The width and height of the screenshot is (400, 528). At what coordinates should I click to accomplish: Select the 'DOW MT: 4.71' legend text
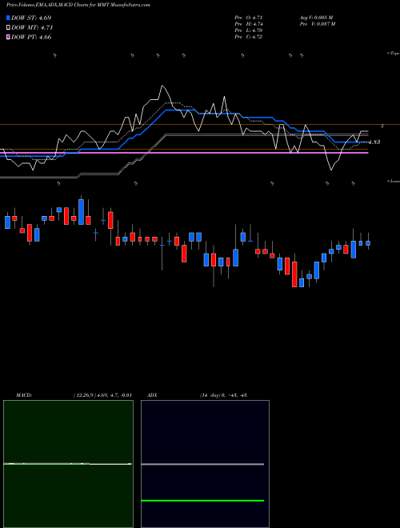click(32, 28)
